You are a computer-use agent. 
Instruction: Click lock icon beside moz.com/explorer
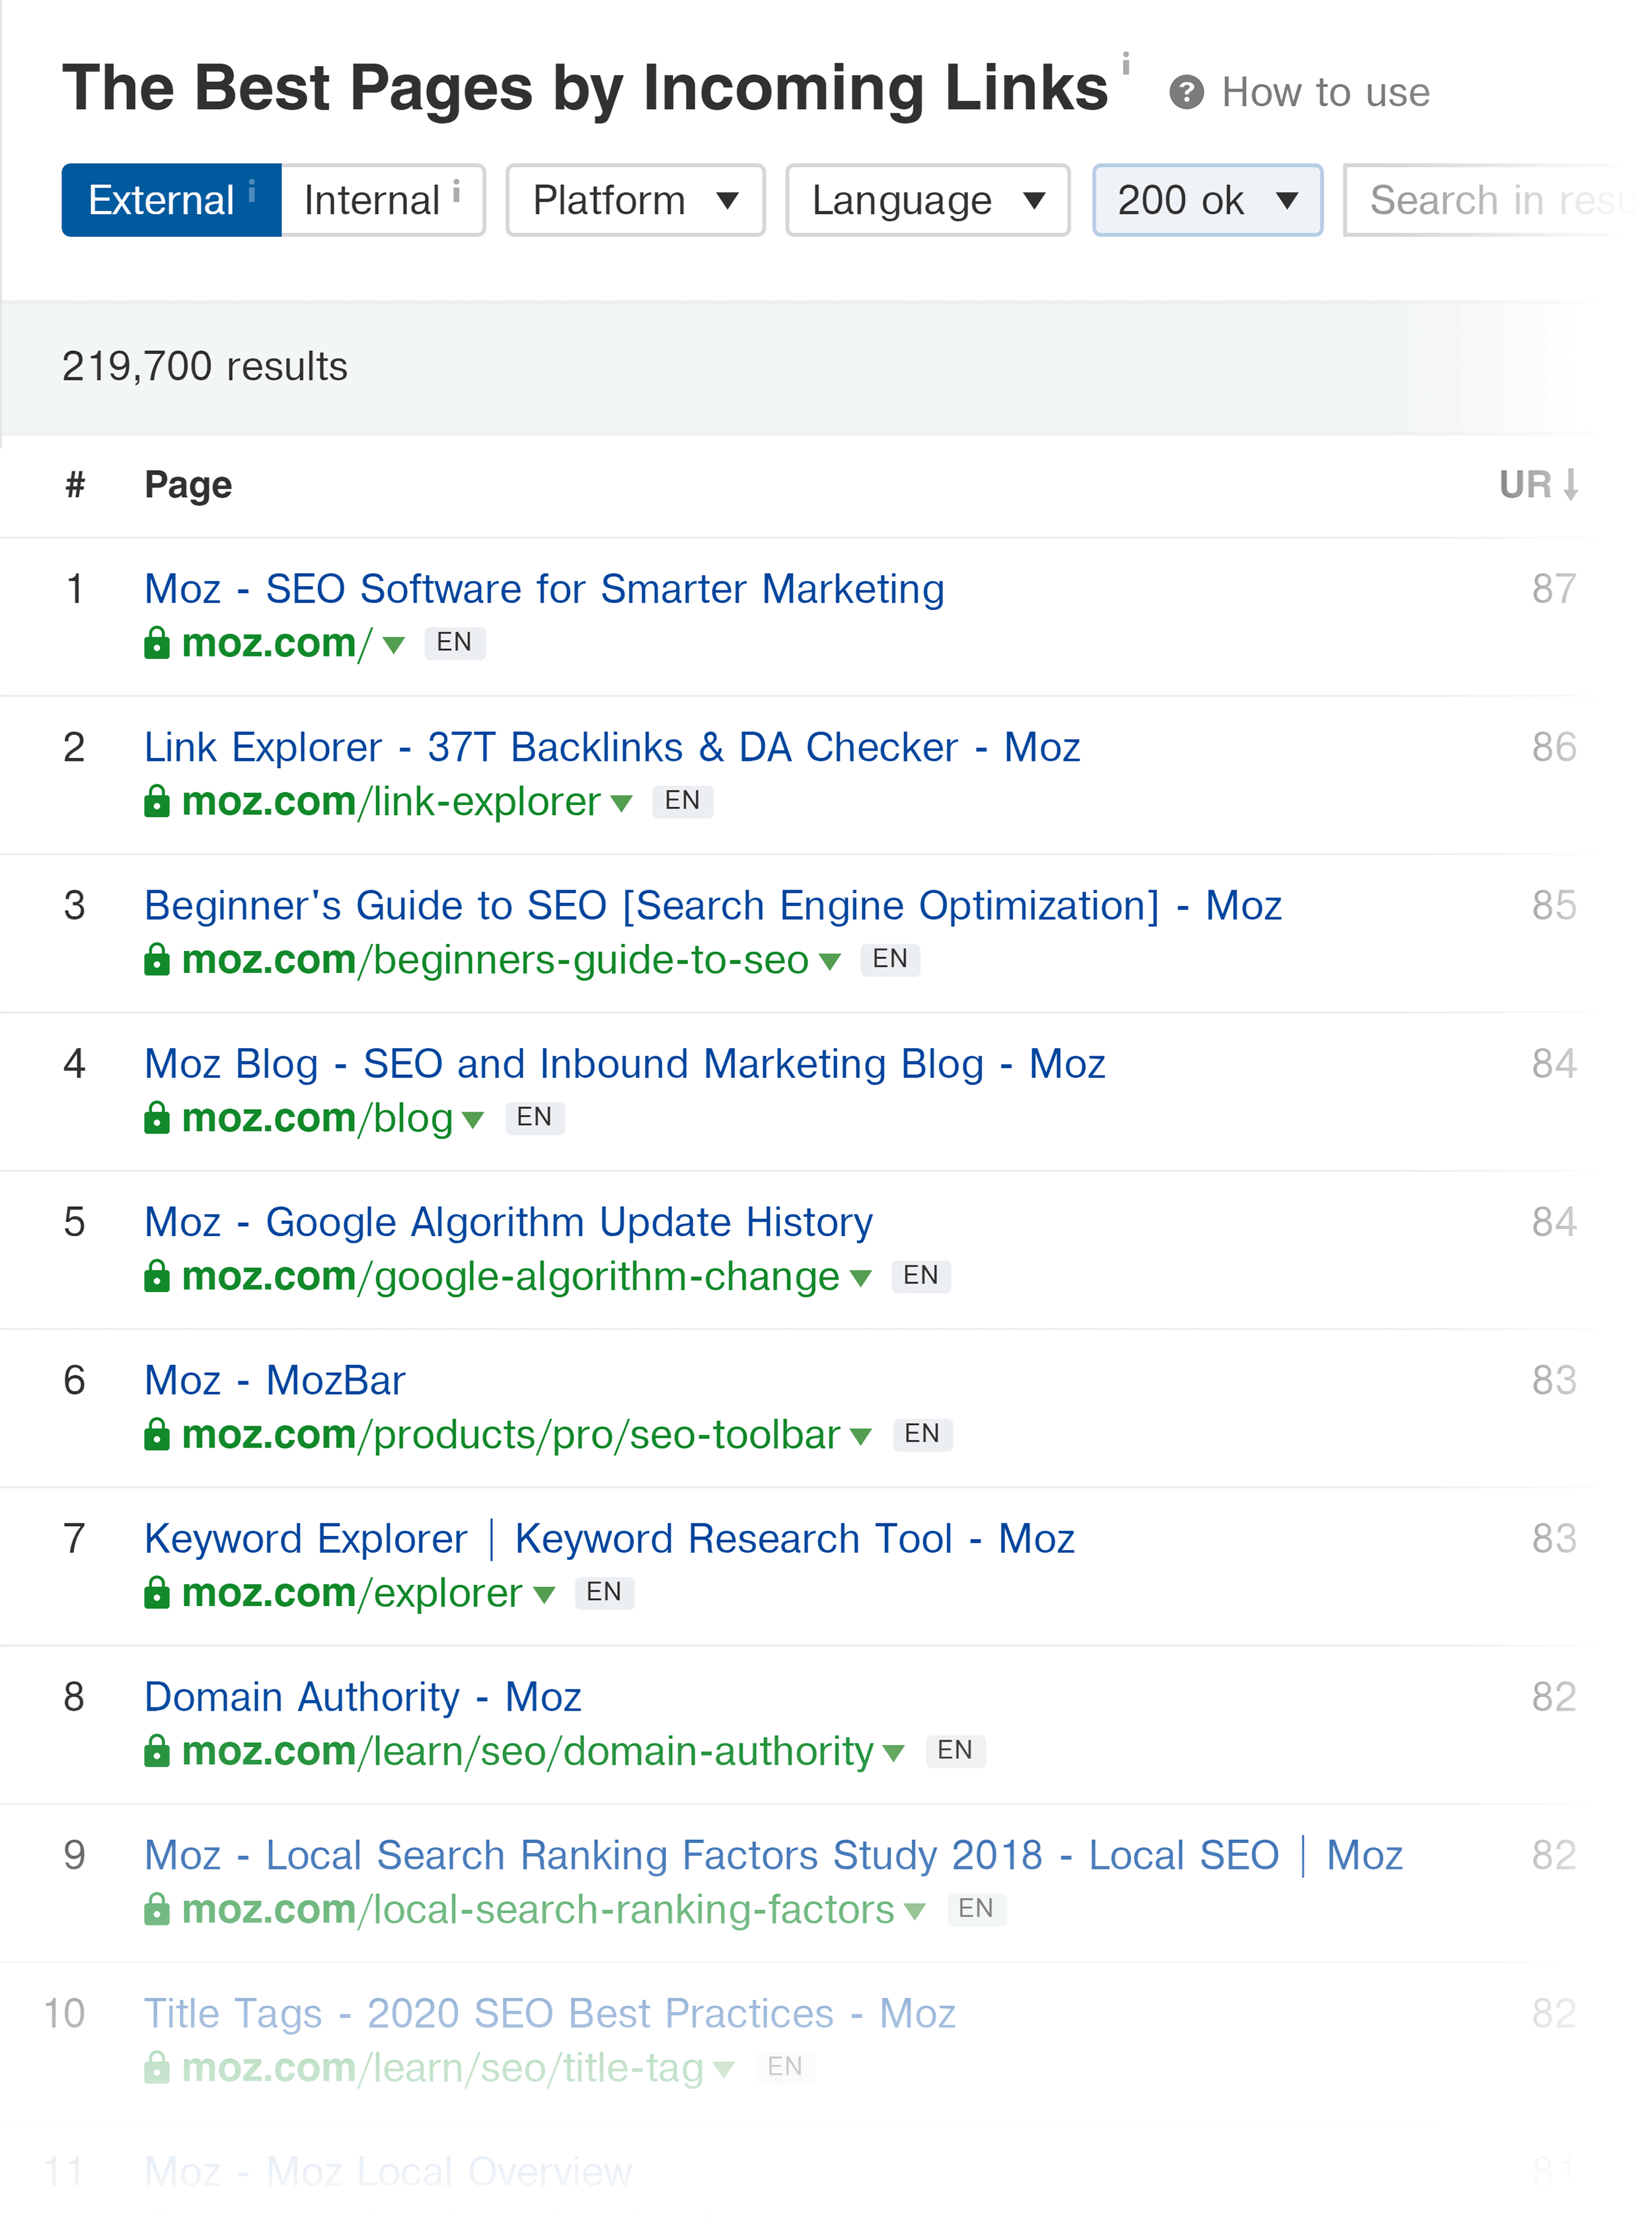tap(157, 1592)
